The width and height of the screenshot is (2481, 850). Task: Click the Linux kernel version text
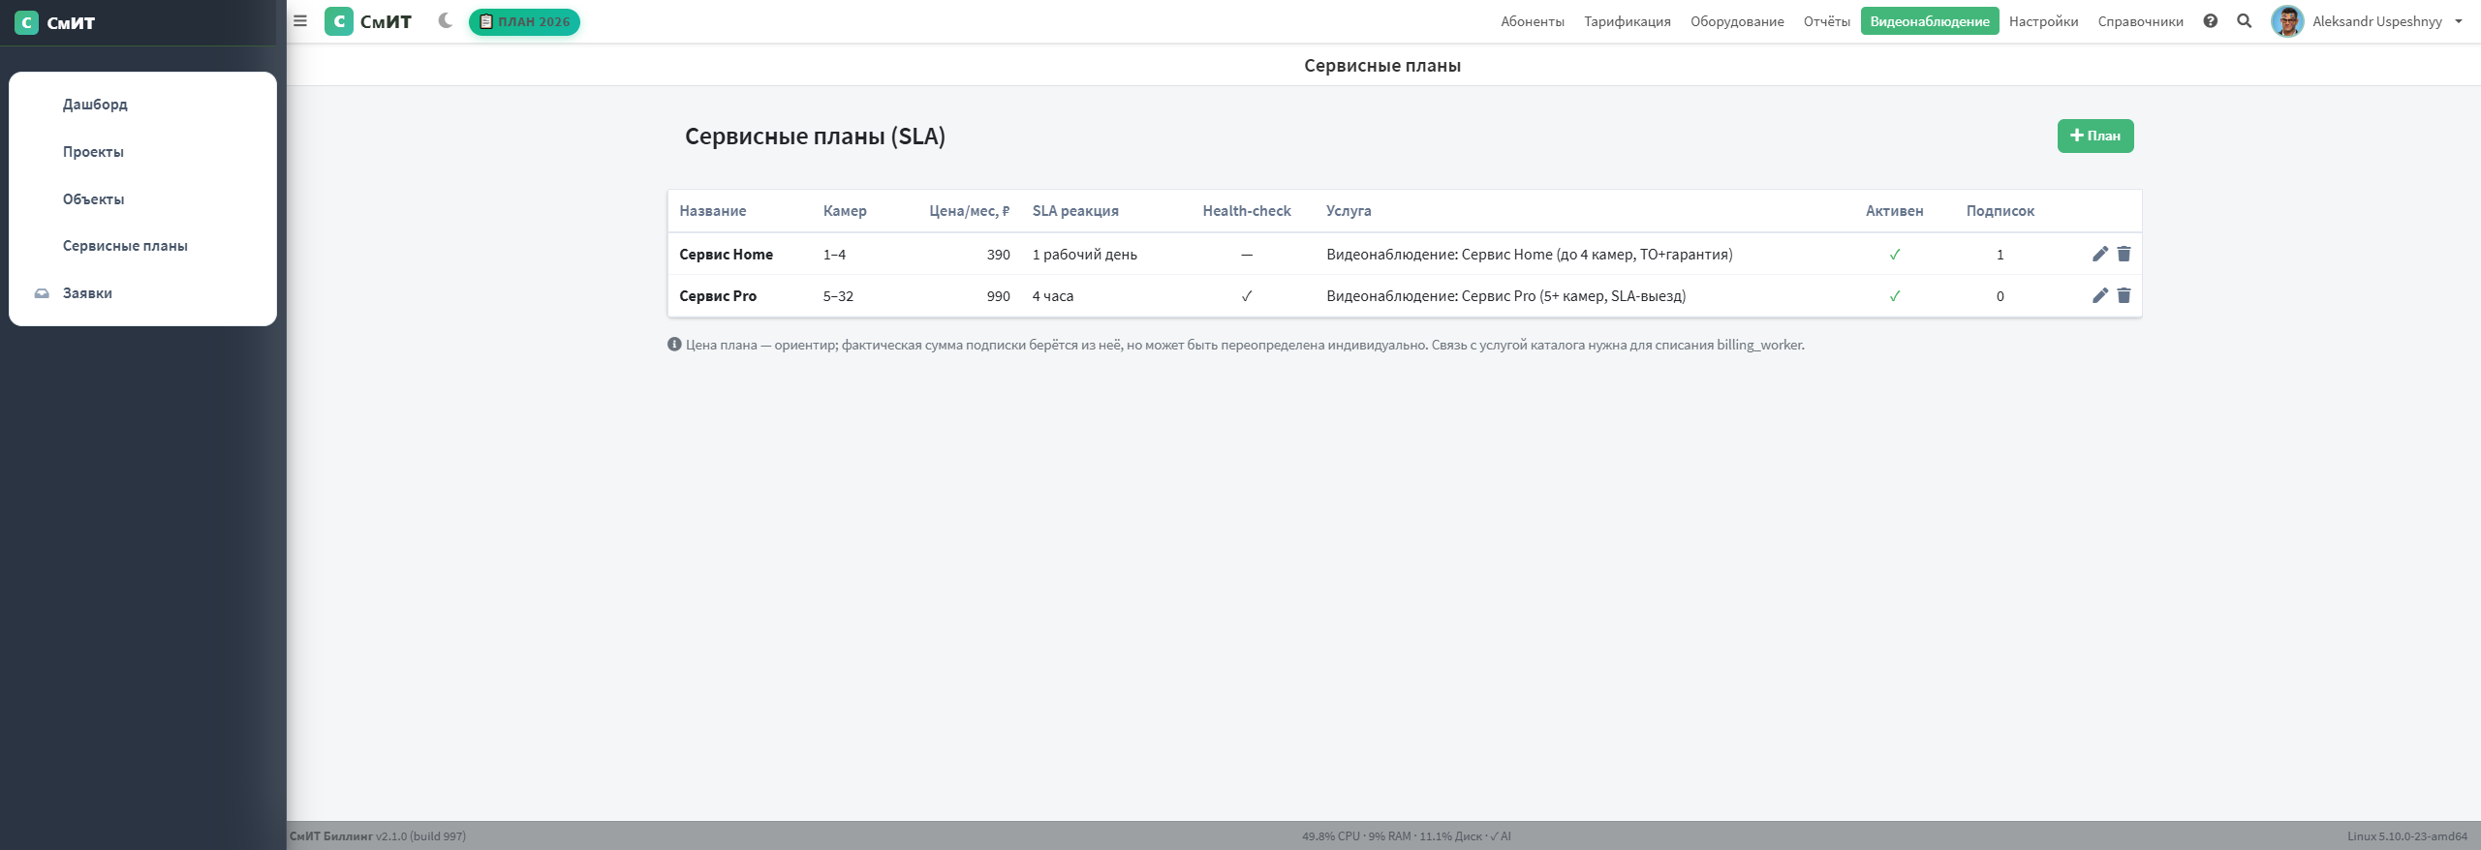click(x=2407, y=836)
